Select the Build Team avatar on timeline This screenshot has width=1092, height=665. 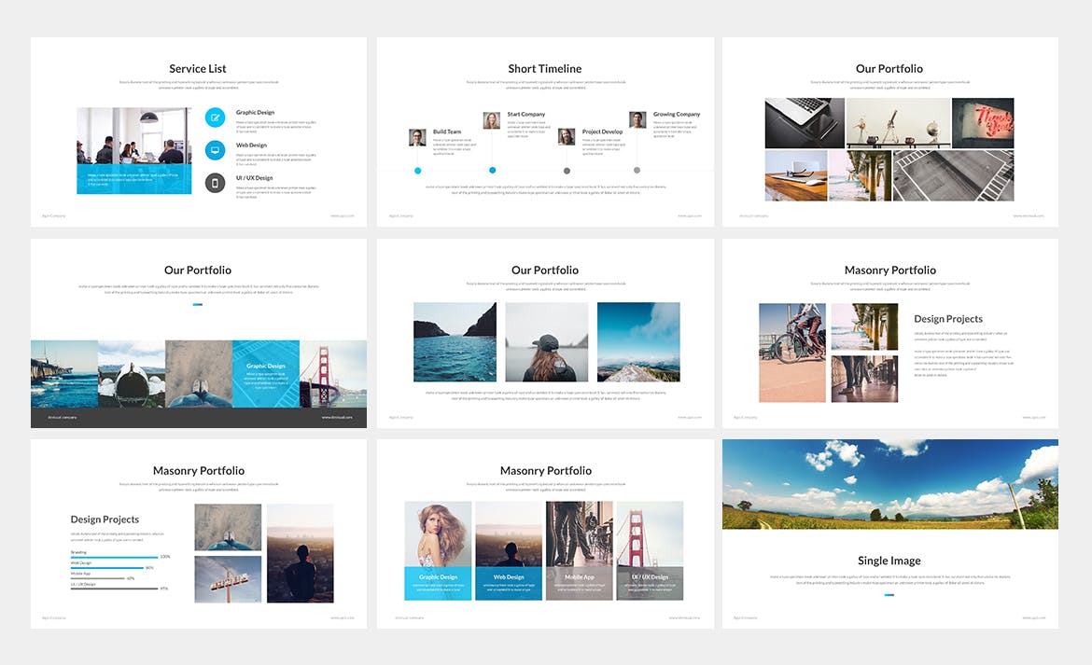pos(417,137)
